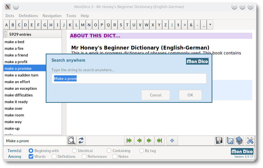Select the entry make way
The width and height of the screenshot is (263, 168).
click(x=32, y=122)
